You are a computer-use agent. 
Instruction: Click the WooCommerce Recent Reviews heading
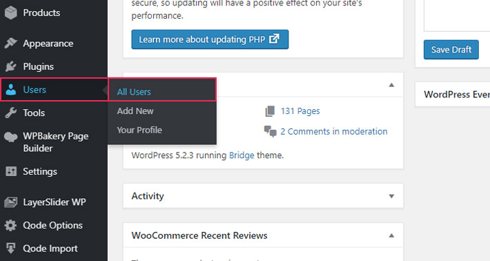click(199, 235)
